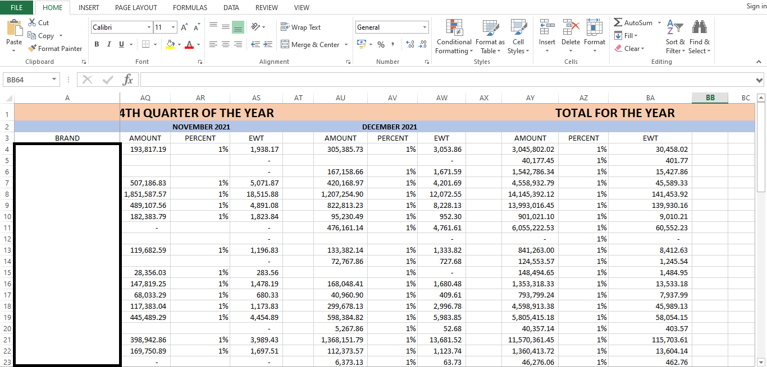767x367 pixels.
Task: Switch to the DATA tab
Action: coord(231,7)
